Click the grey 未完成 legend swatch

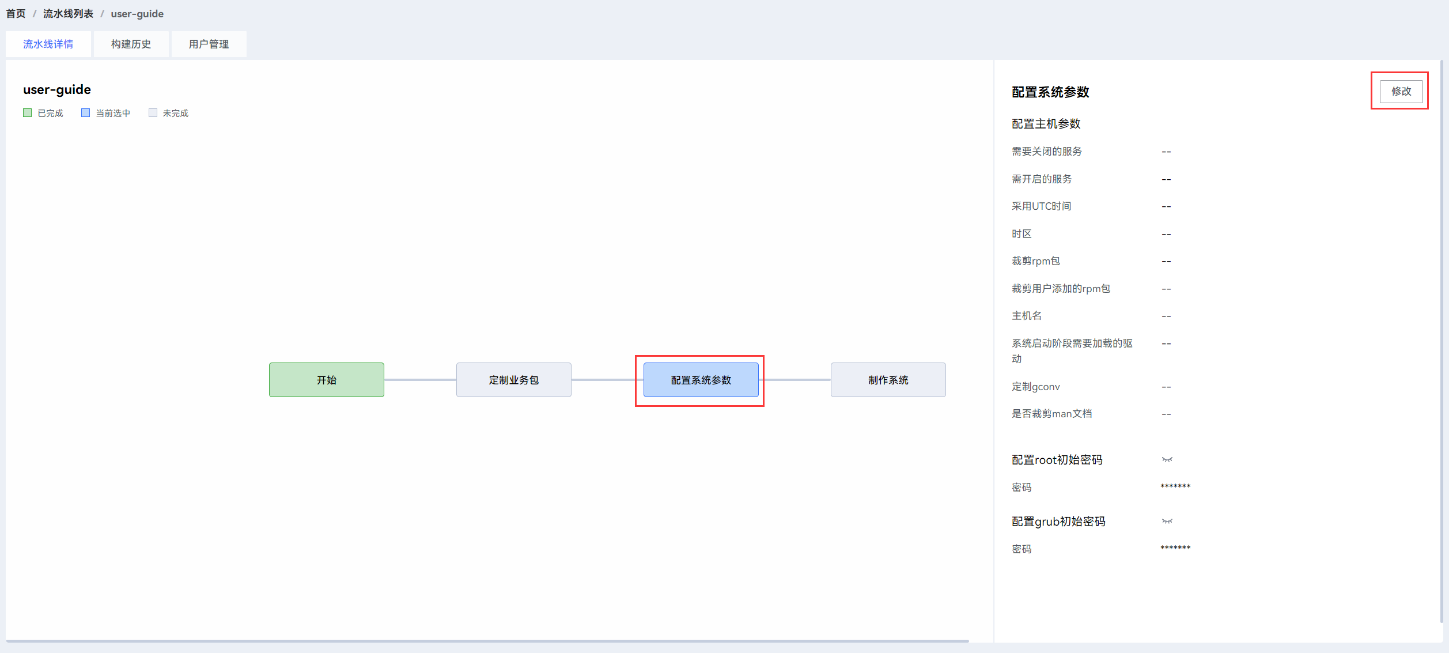click(153, 113)
